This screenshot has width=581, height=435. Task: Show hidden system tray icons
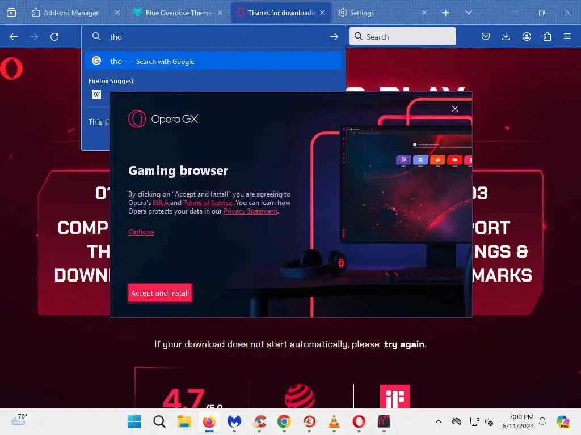pos(439,421)
